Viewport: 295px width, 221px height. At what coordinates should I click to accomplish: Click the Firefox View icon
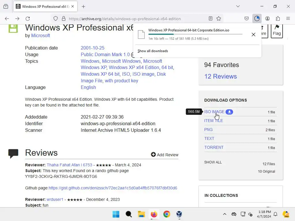[x=6, y=6]
